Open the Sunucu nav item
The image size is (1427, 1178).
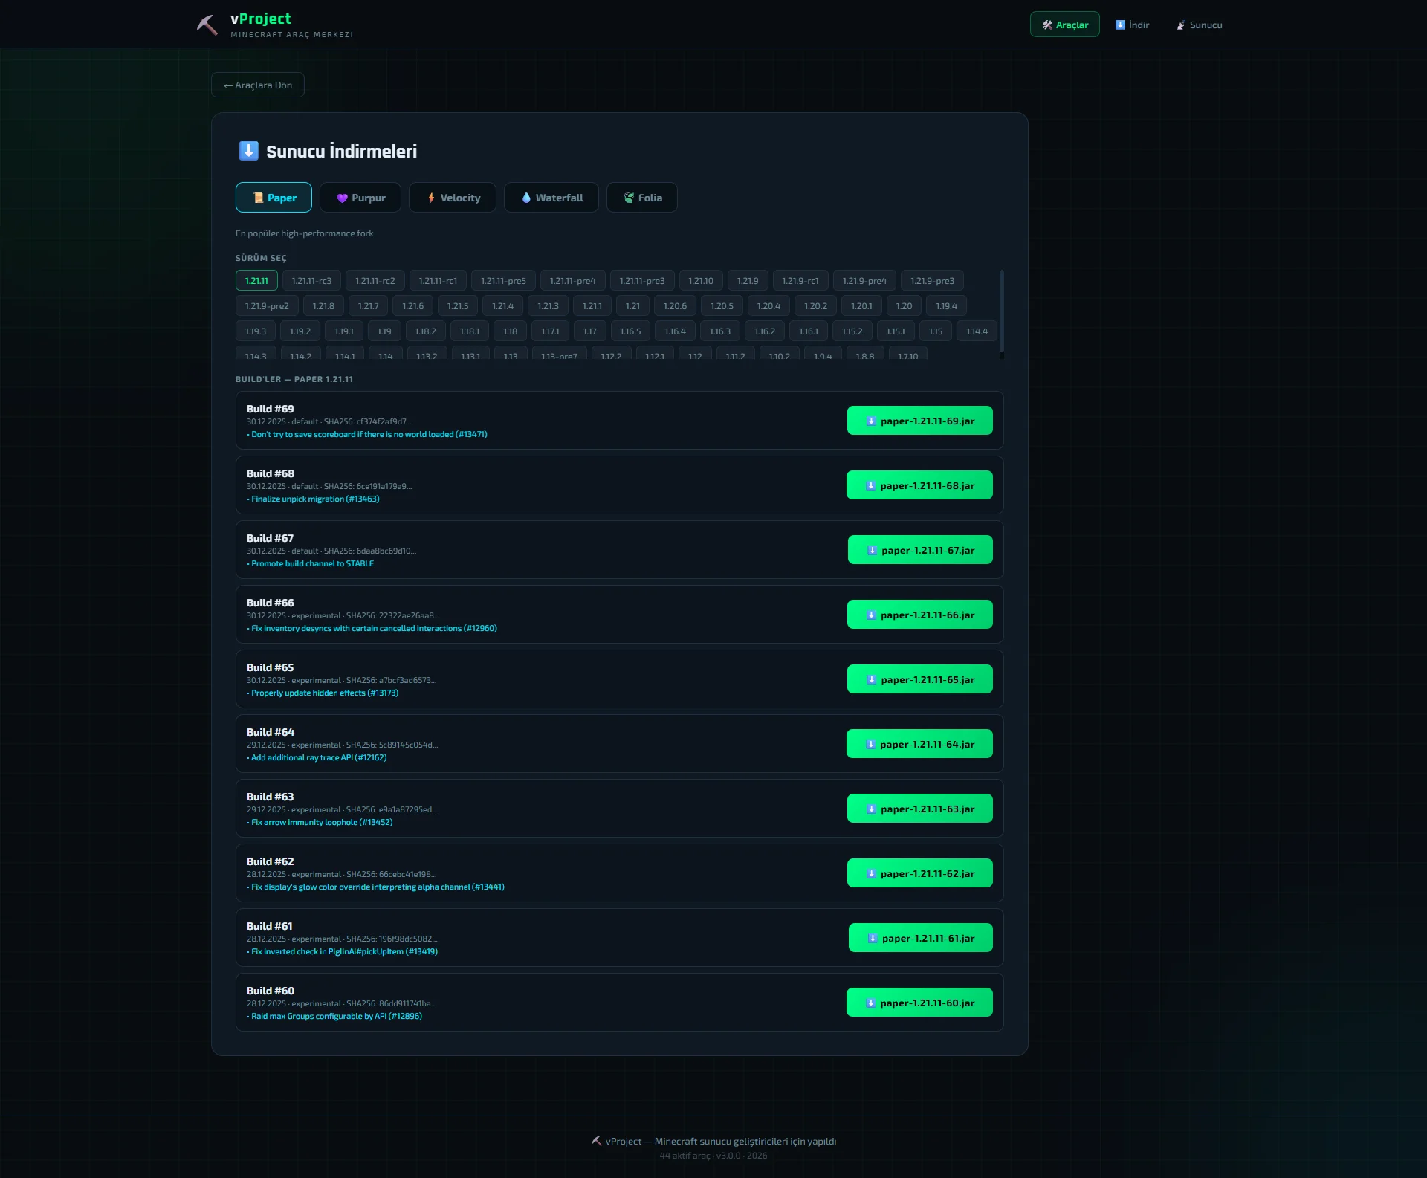click(x=1199, y=25)
